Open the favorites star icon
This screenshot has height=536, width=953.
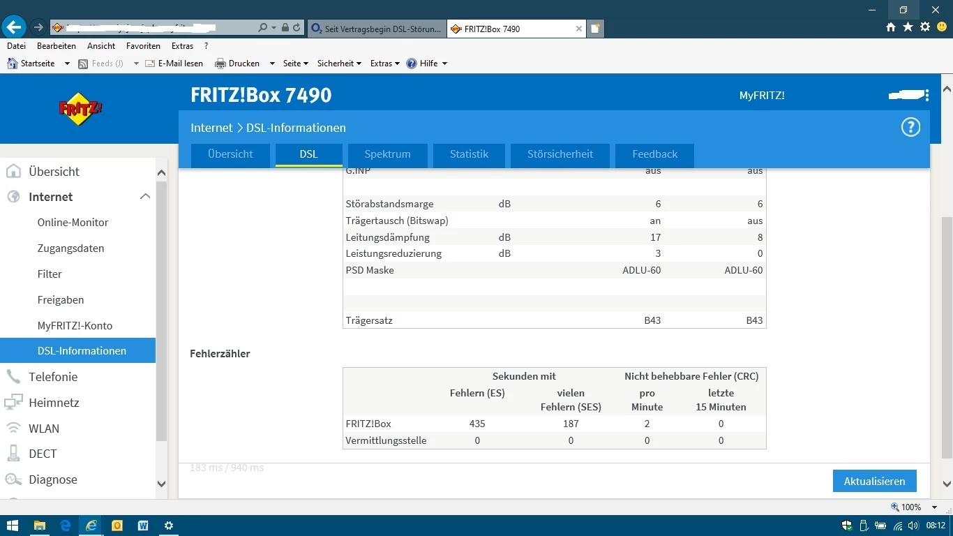click(908, 27)
